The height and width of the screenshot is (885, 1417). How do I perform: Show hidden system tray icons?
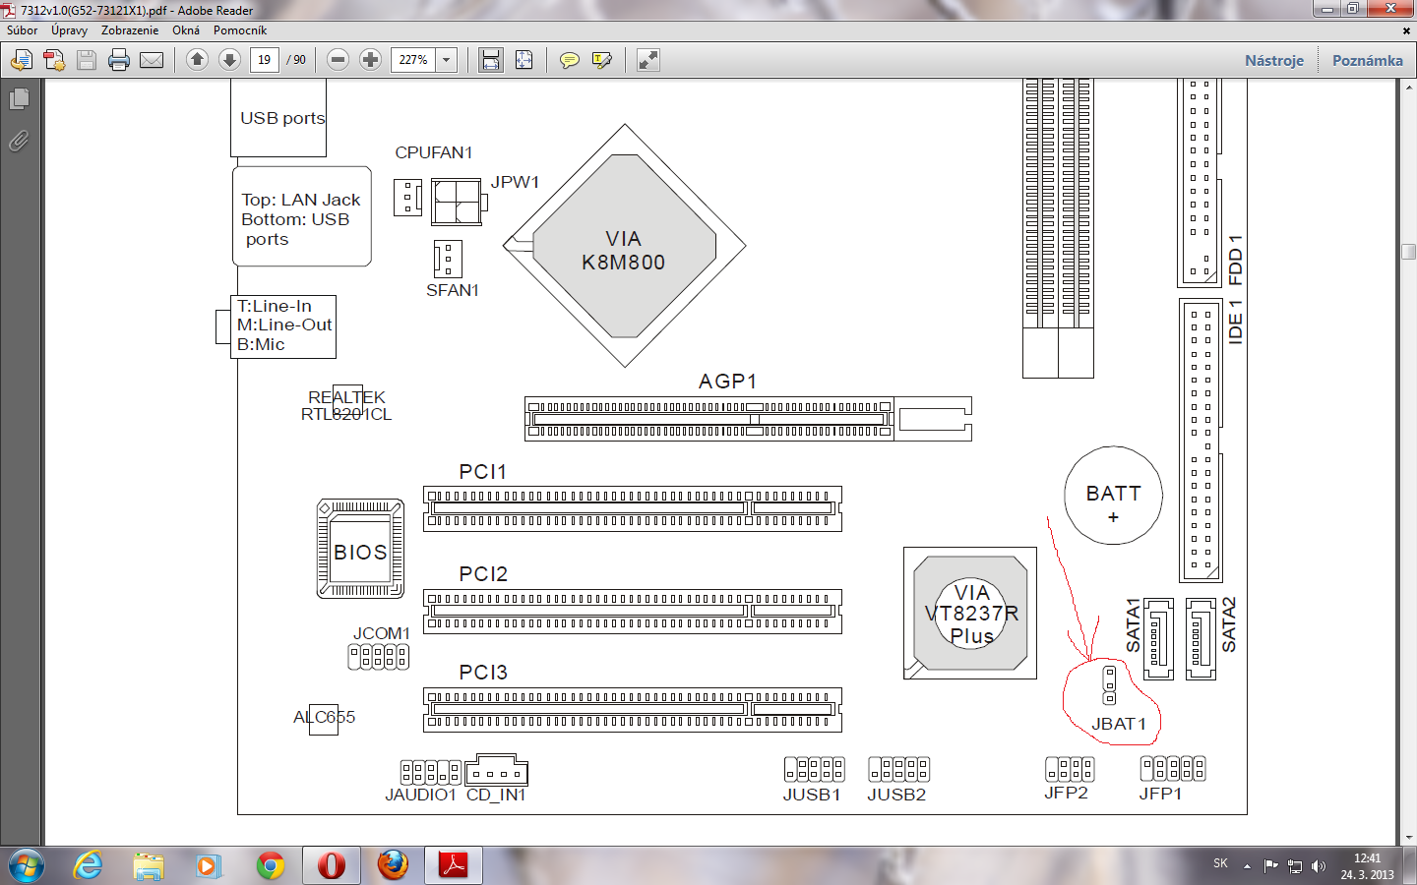(x=1247, y=866)
